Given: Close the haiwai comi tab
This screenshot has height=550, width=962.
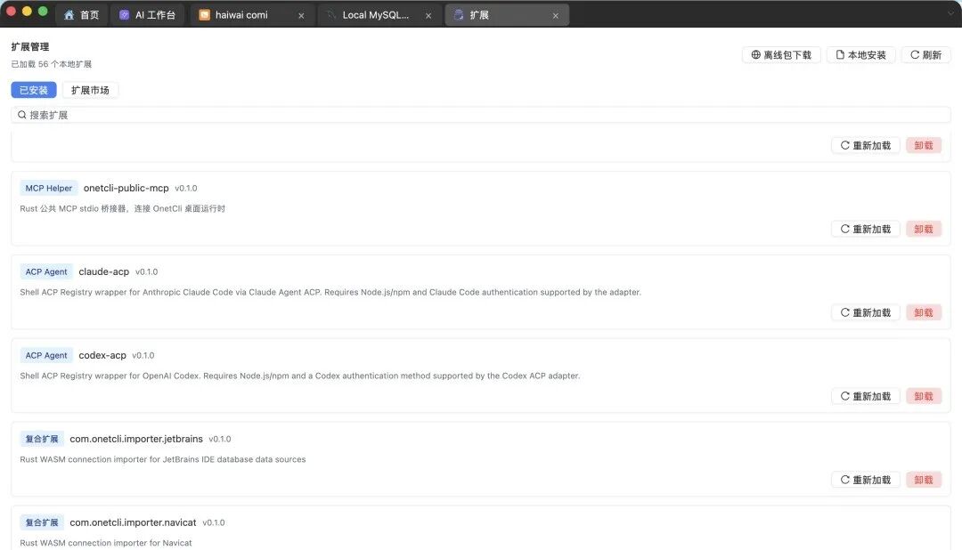Looking at the screenshot, I should [x=301, y=15].
